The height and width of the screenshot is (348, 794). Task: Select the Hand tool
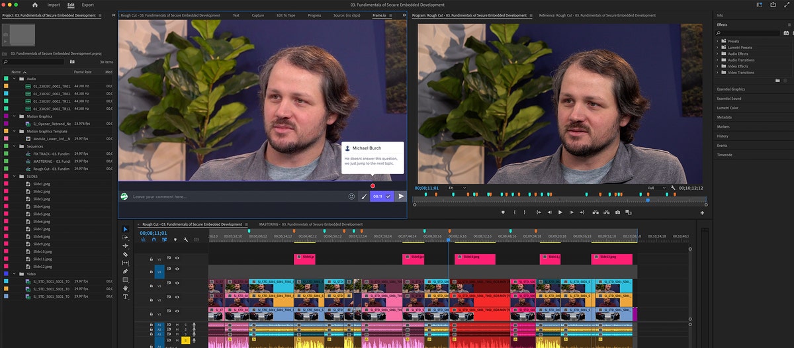tap(126, 288)
